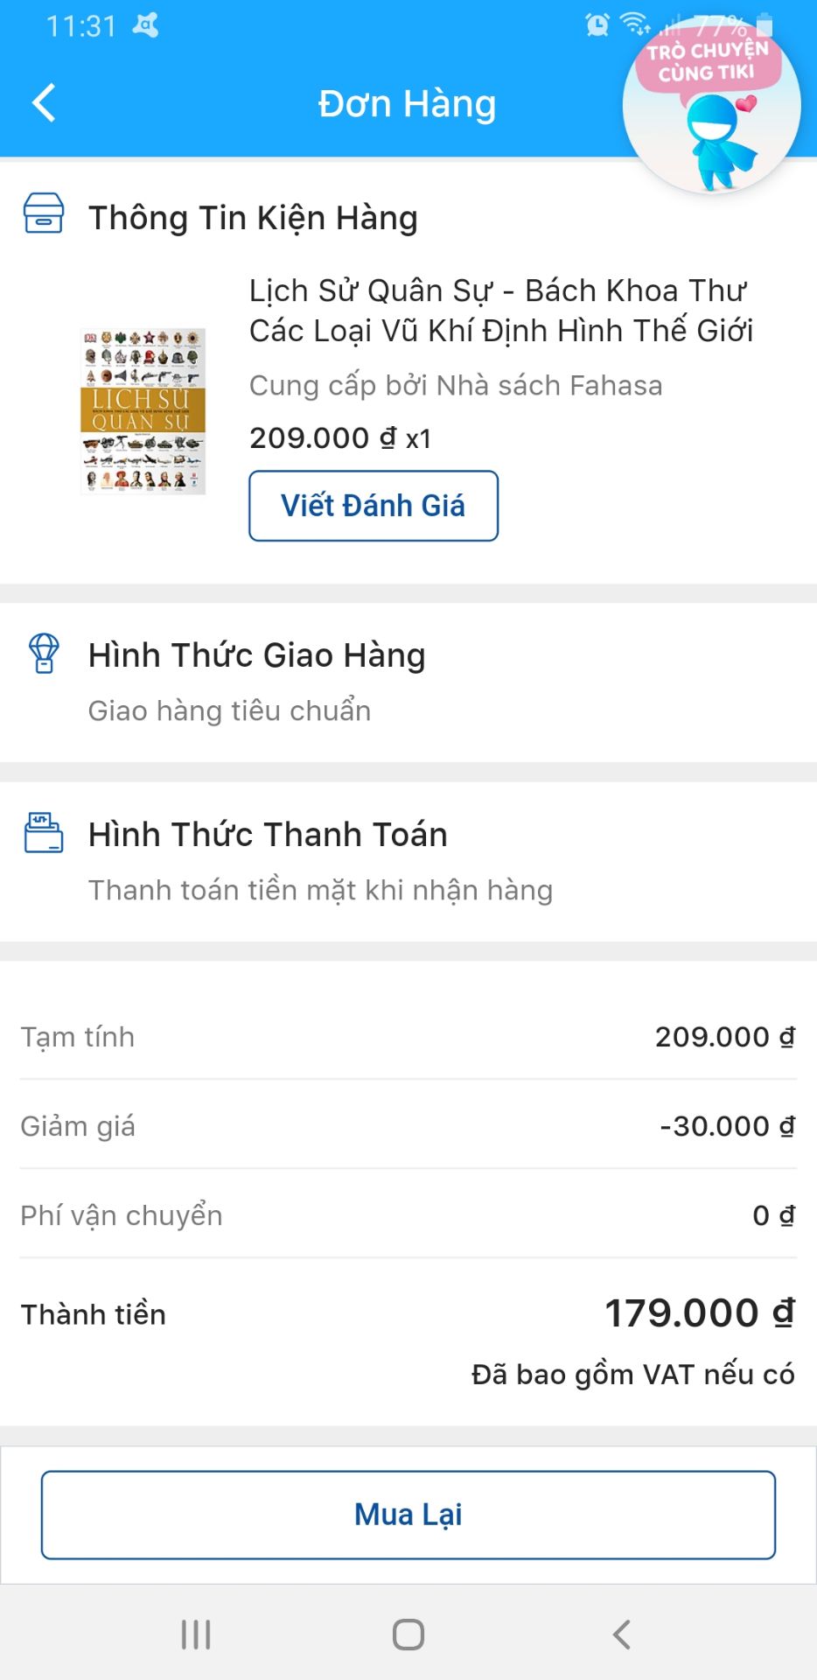Image resolution: width=817 pixels, height=1680 pixels.
Task: Open Android recent apps button
Action: point(196,1634)
